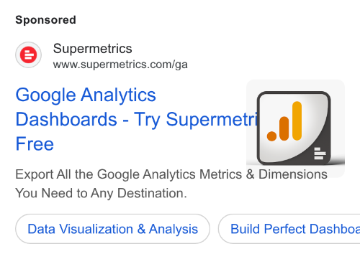Viewport: 360px width, 259px height.
Task: Click the red Supermetrics favicon logo
Action: (28, 55)
